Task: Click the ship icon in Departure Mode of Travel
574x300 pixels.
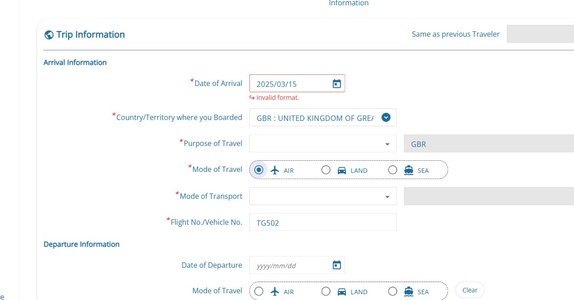Action: (409, 291)
